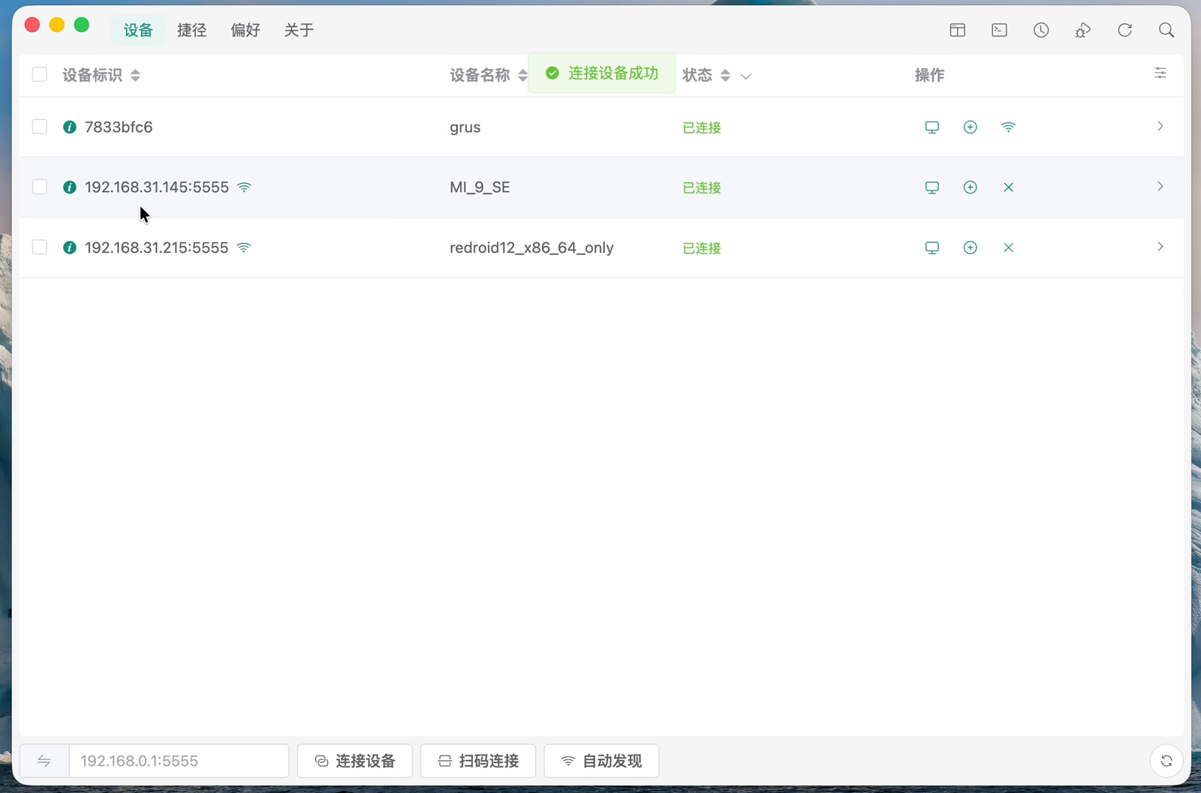Expand the MI_9_SE row chevron
The height and width of the screenshot is (793, 1201).
pos(1160,186)
